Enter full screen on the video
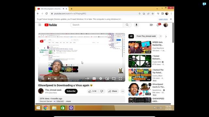Viewport: 209px width, 117px height. pyautogui.click(x=120, y=79)
